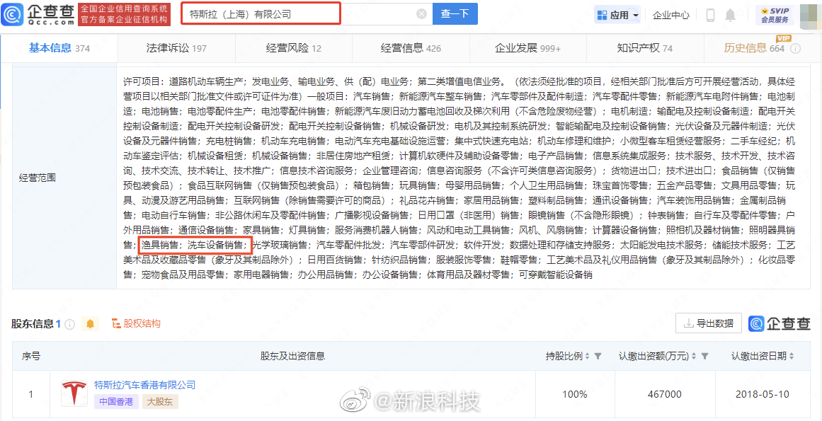Open the 企业中心 link

click(x=671, y=15)
